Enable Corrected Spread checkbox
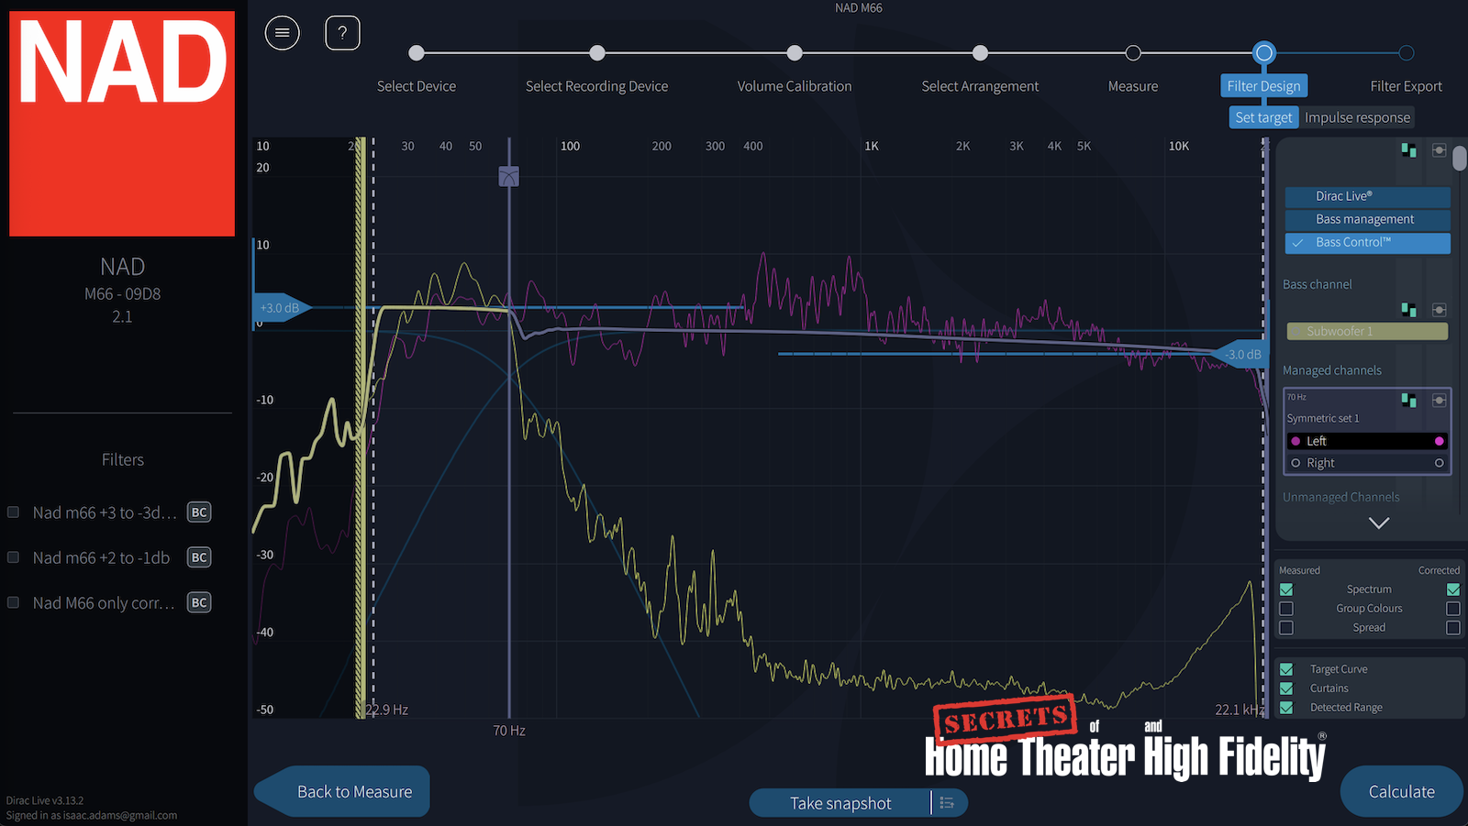Screen dimensions: 1468x826 [x=1453, y=628]
